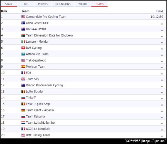Open the Movistar Team link
This screenshot has height=144, width=167.
coord(36,67)
